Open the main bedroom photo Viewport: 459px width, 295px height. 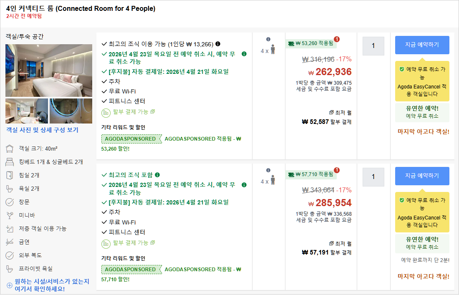point(49,70)
